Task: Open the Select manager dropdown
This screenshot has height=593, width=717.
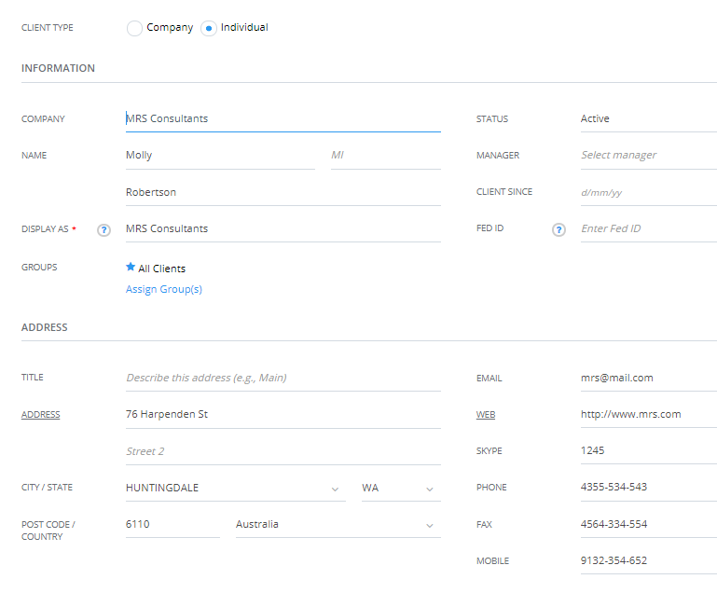Action: 648,156
